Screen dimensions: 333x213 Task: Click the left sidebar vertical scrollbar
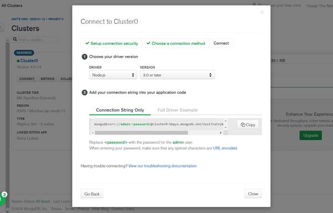coord(7,125)
